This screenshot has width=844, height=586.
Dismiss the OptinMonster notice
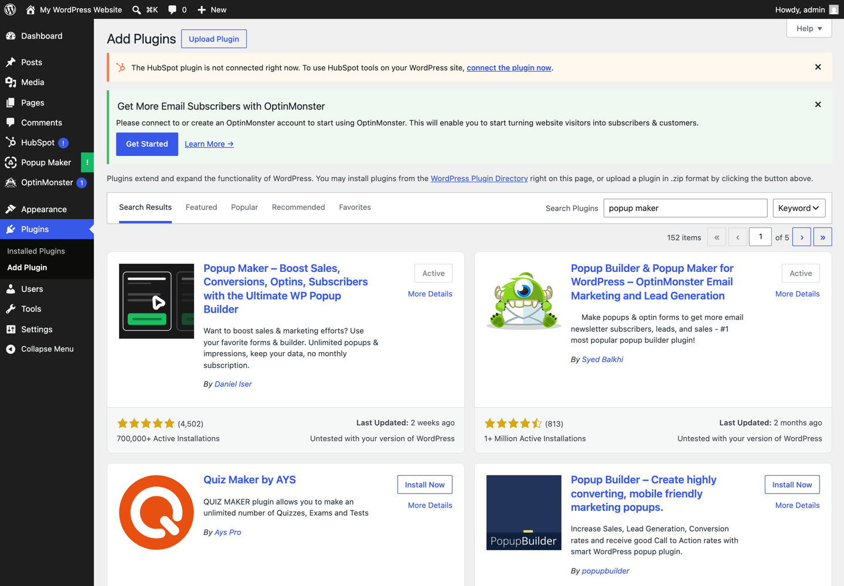click(x=818, y=104)
